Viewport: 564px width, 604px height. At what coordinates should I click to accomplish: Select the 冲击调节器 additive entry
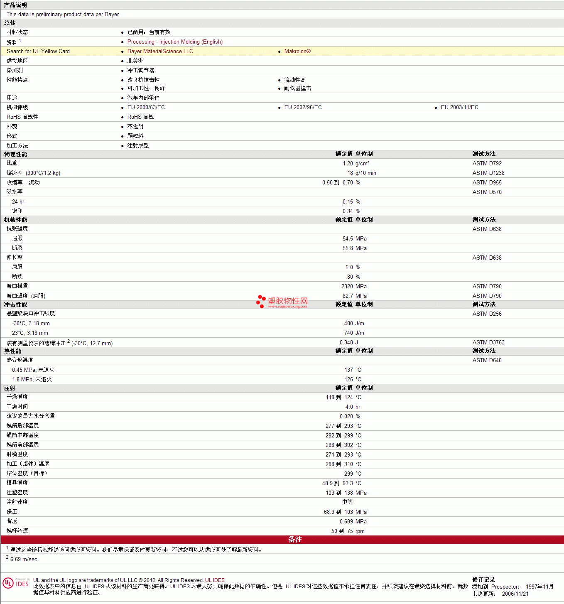tap(141, 71)
